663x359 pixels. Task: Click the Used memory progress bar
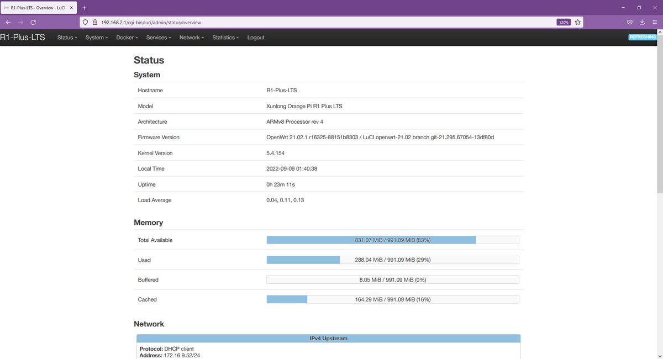tap(393, 260)
